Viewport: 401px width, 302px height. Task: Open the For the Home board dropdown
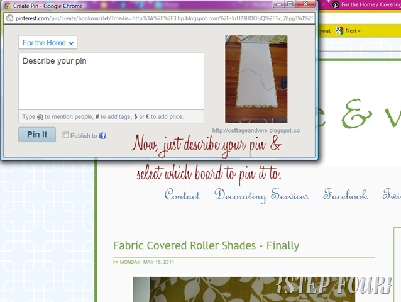pyautogui.click(x=48, y=43)
